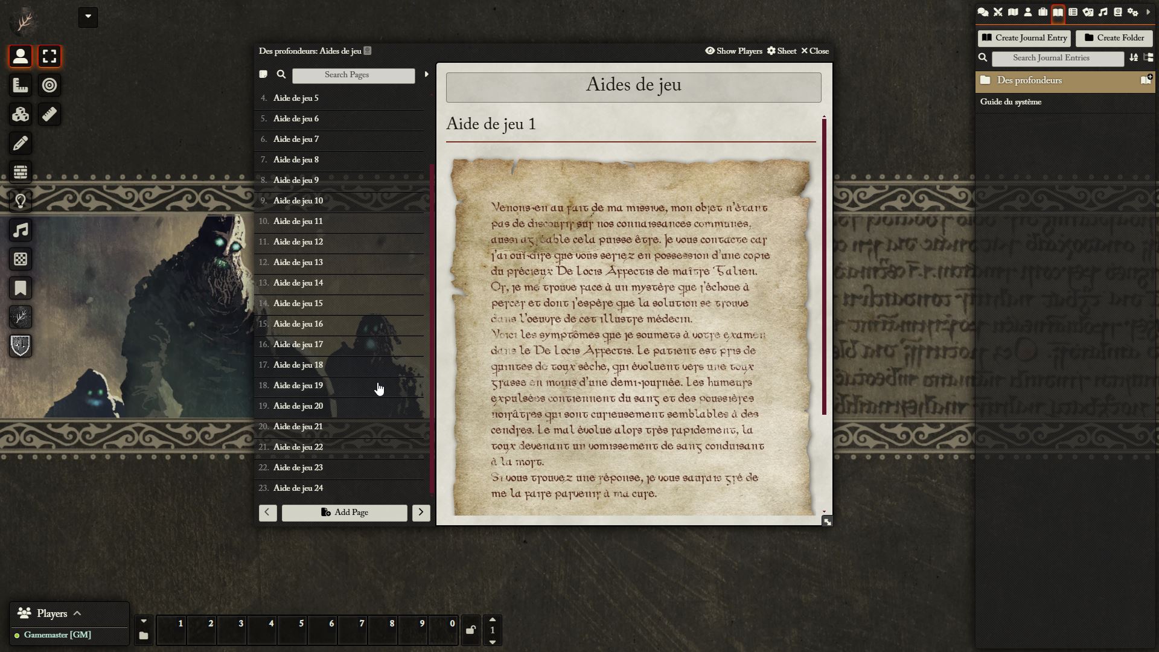1159x652 pixels.
Task: Toggle hotbar lock padlock
Action: pyautogui.click(x=471, y=630)
